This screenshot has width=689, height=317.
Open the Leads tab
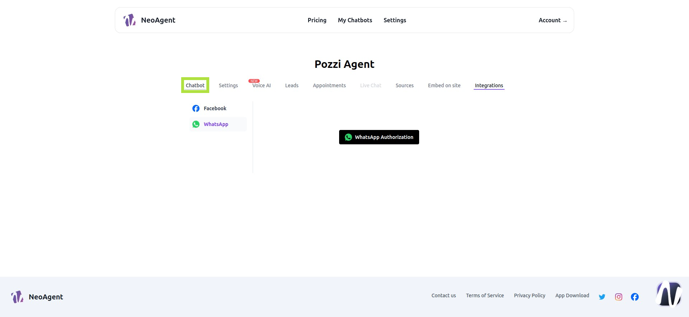pyautogui.click(x=292, y=85)
